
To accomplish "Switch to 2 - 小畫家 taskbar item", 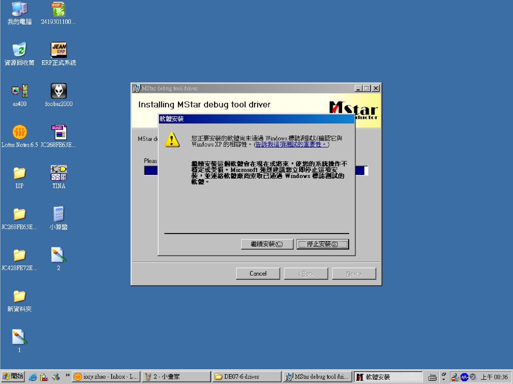I will (x=176, y=377).
